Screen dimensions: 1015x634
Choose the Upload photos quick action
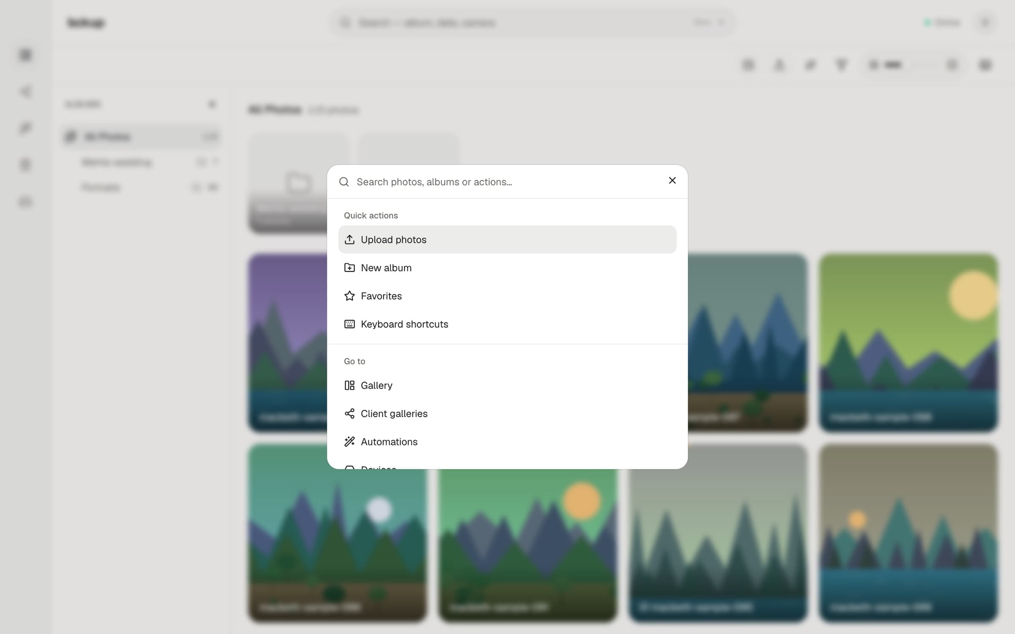[507, 240]
